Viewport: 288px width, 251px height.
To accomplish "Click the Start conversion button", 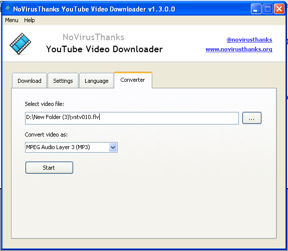I will [49, 168].
